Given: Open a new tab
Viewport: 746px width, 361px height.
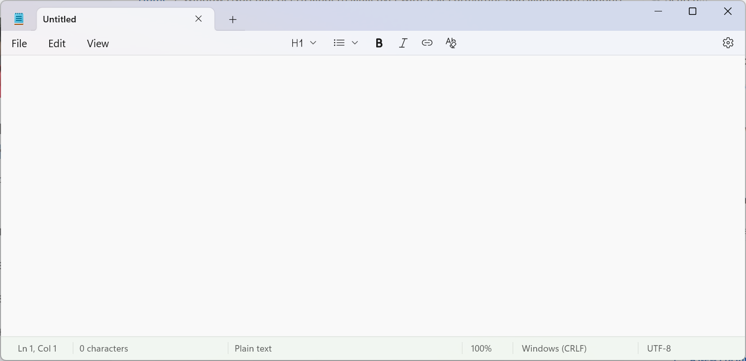Looking at the screenshot, I should click(x=232, y=19).
